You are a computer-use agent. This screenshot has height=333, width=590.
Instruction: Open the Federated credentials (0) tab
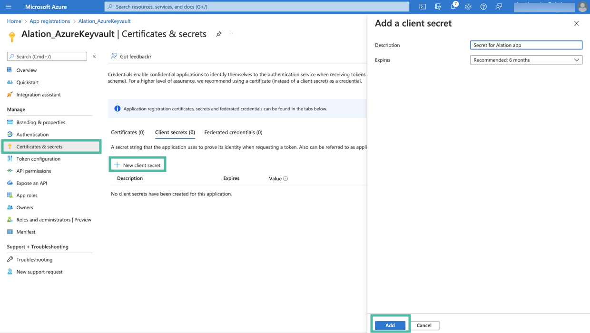[233, 132]
